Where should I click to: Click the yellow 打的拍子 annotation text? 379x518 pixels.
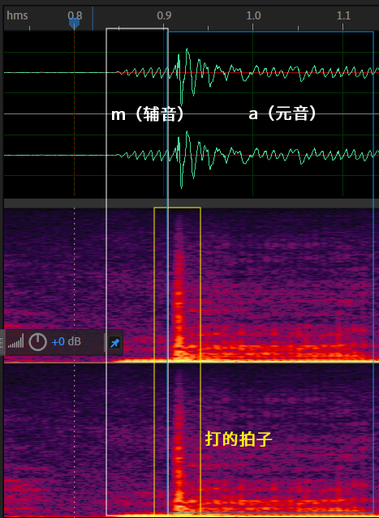(239, 439)
